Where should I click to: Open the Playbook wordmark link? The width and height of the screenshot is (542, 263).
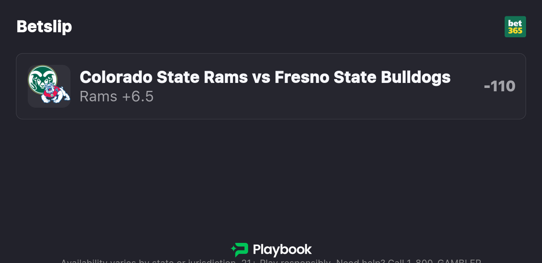click(x=282, y=250)
